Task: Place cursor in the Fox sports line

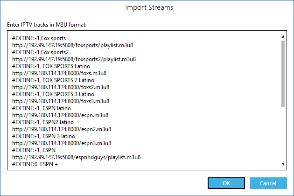Action: pos(39,38)
